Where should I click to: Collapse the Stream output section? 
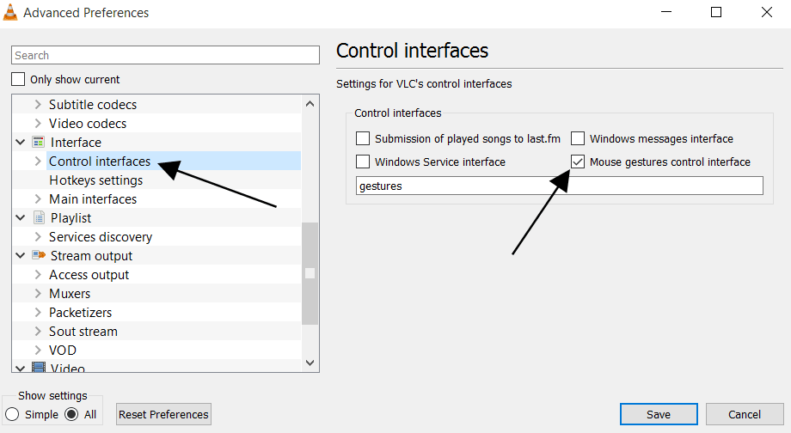(20, 256)
